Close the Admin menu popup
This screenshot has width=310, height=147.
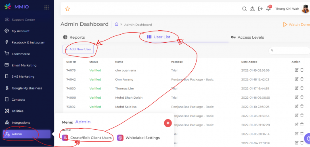pos(168,123)
